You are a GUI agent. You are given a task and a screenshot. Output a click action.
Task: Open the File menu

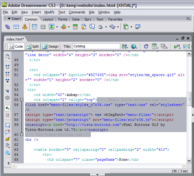5,12
